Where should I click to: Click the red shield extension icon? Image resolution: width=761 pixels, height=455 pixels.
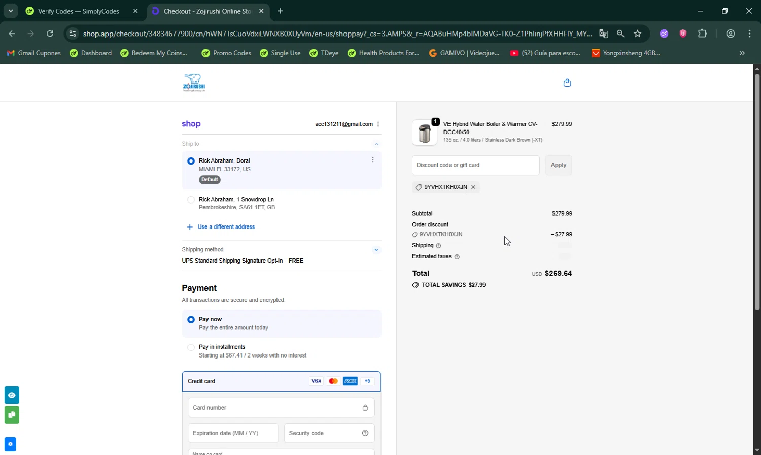[x=683, y=34]
